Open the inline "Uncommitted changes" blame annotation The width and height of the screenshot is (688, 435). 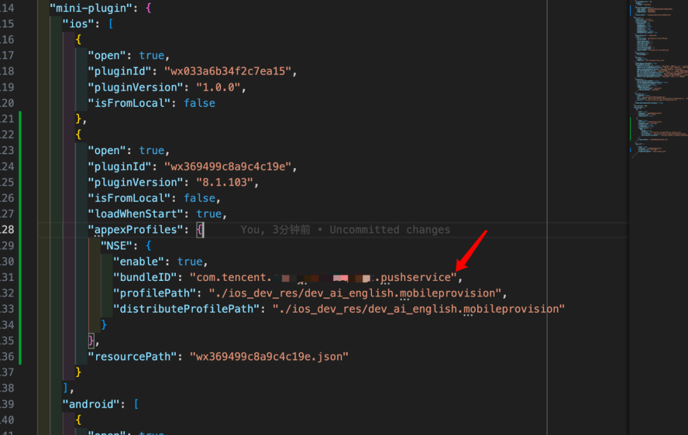(389, 230)
